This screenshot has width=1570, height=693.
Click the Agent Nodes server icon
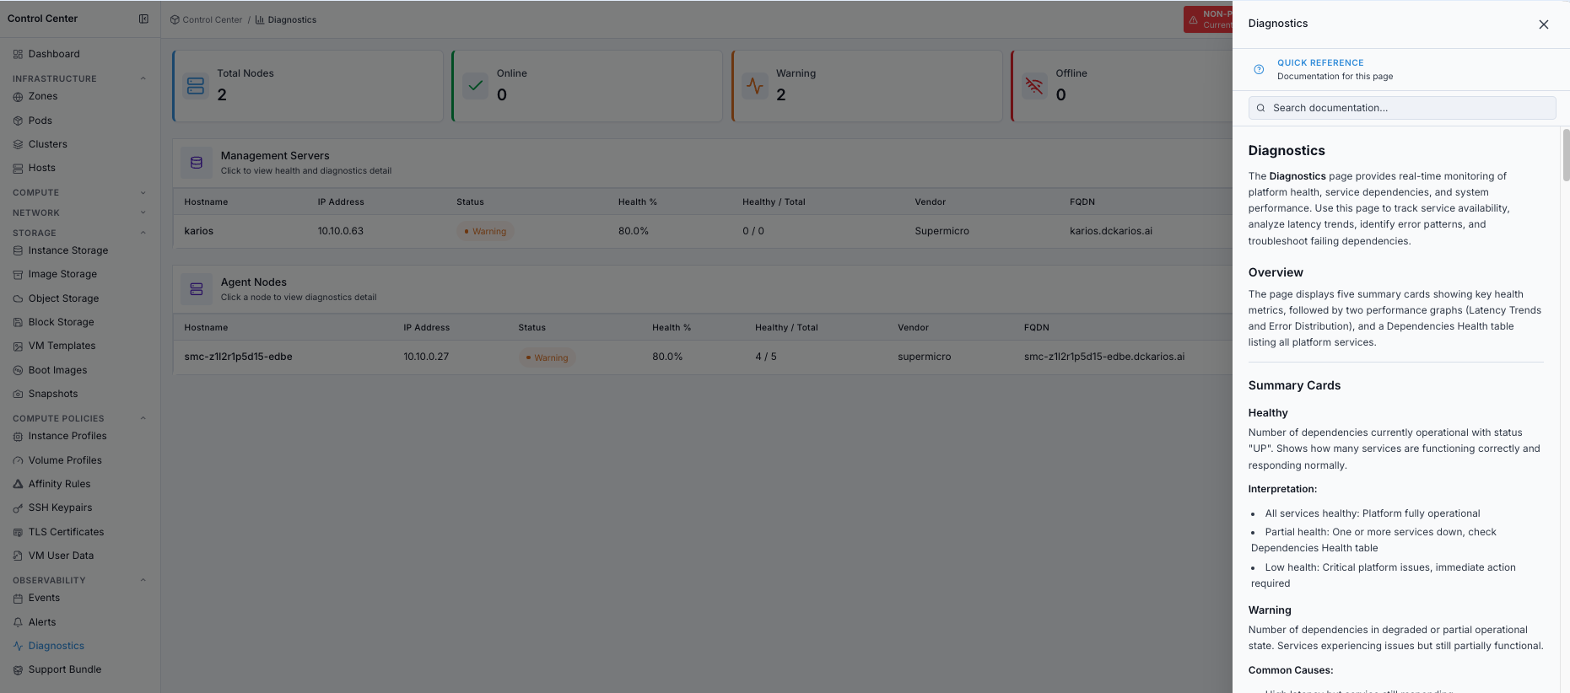tap(197, 289)
